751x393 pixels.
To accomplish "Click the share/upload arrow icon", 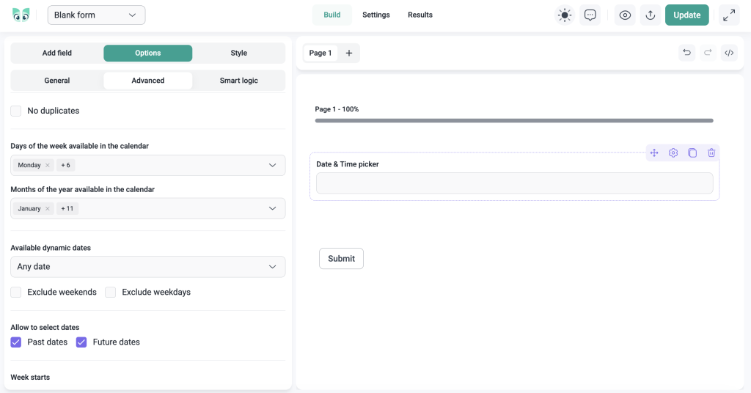I will tap(651, 15).
